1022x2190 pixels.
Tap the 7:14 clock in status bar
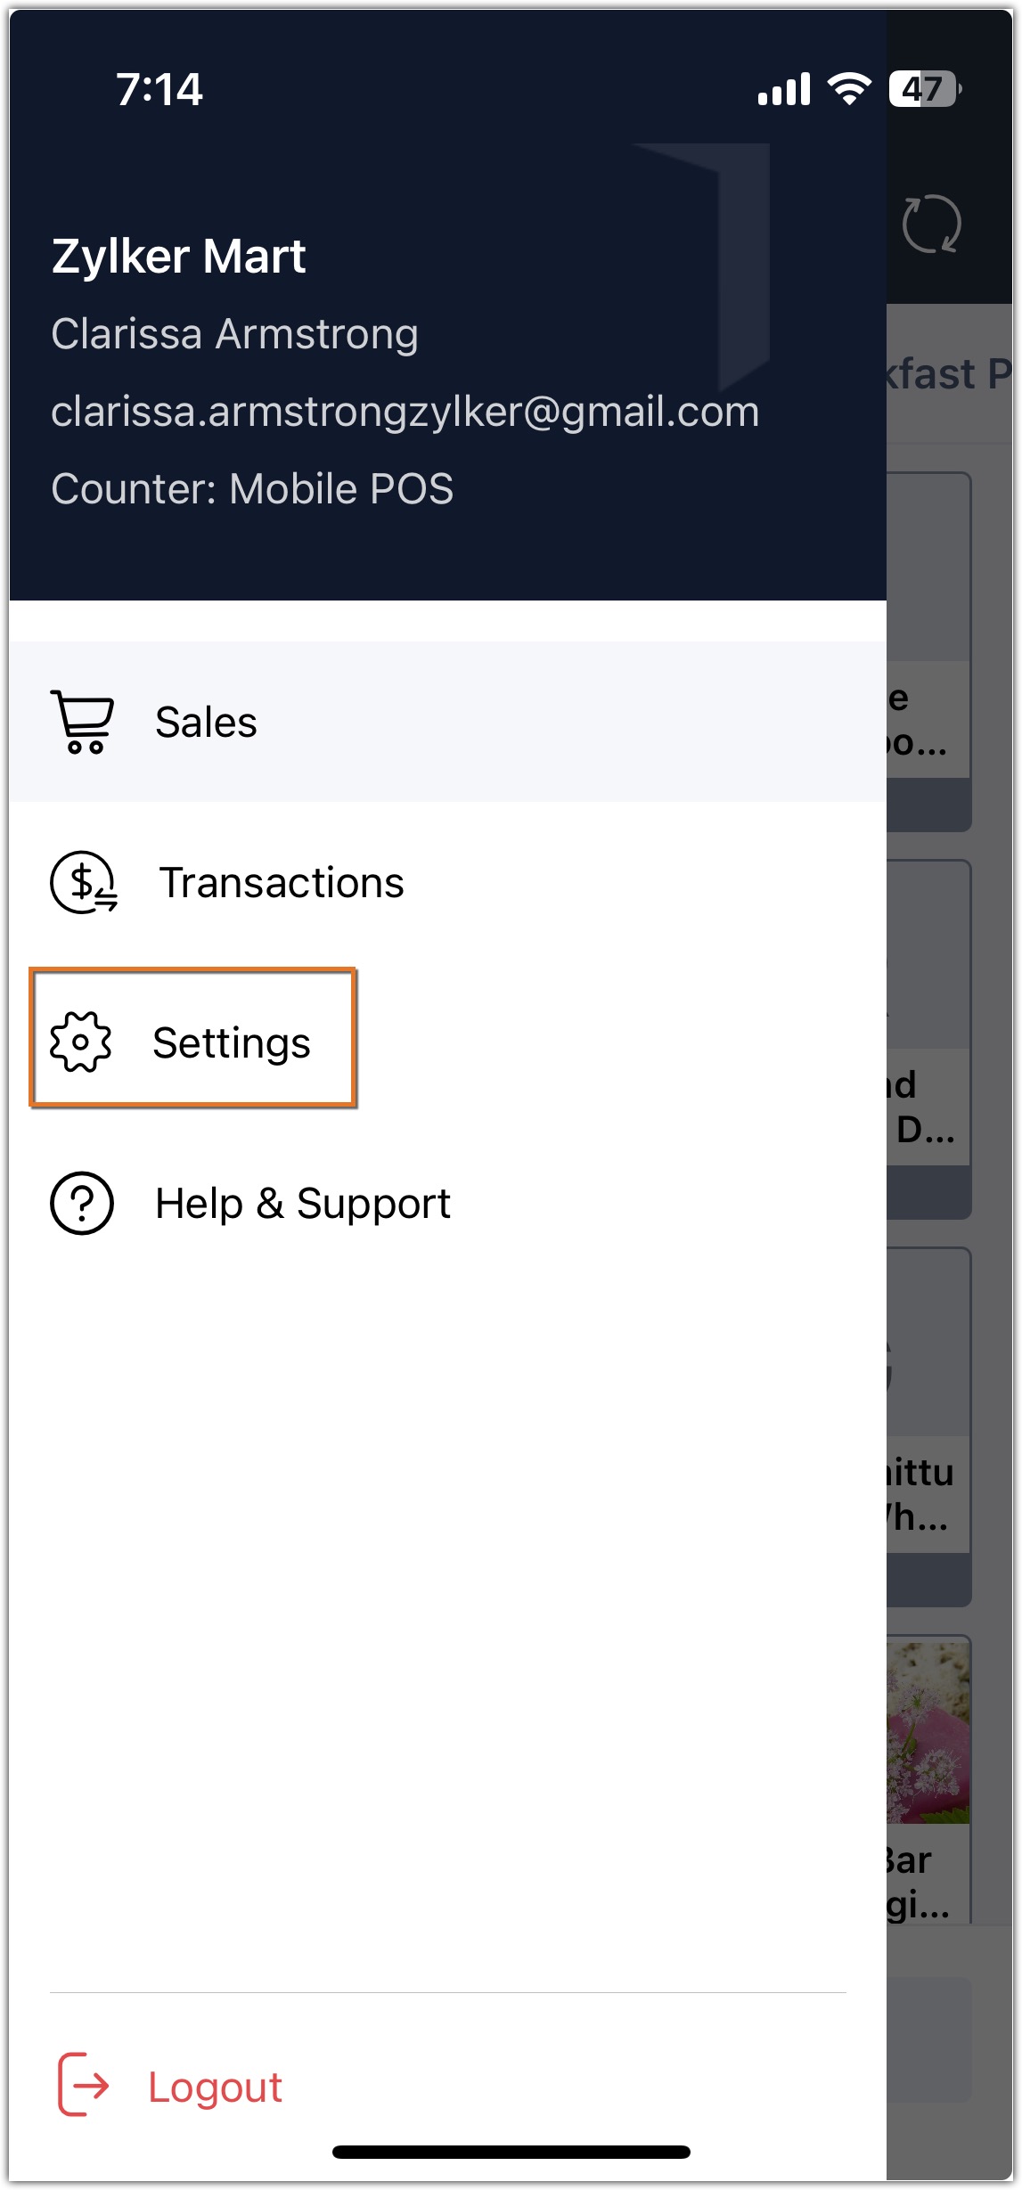[x=159, y=89]
